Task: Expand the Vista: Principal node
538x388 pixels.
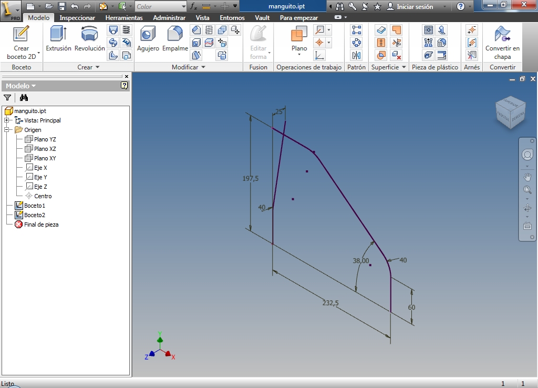Action: pyautogui.click(x=7, y=120)
